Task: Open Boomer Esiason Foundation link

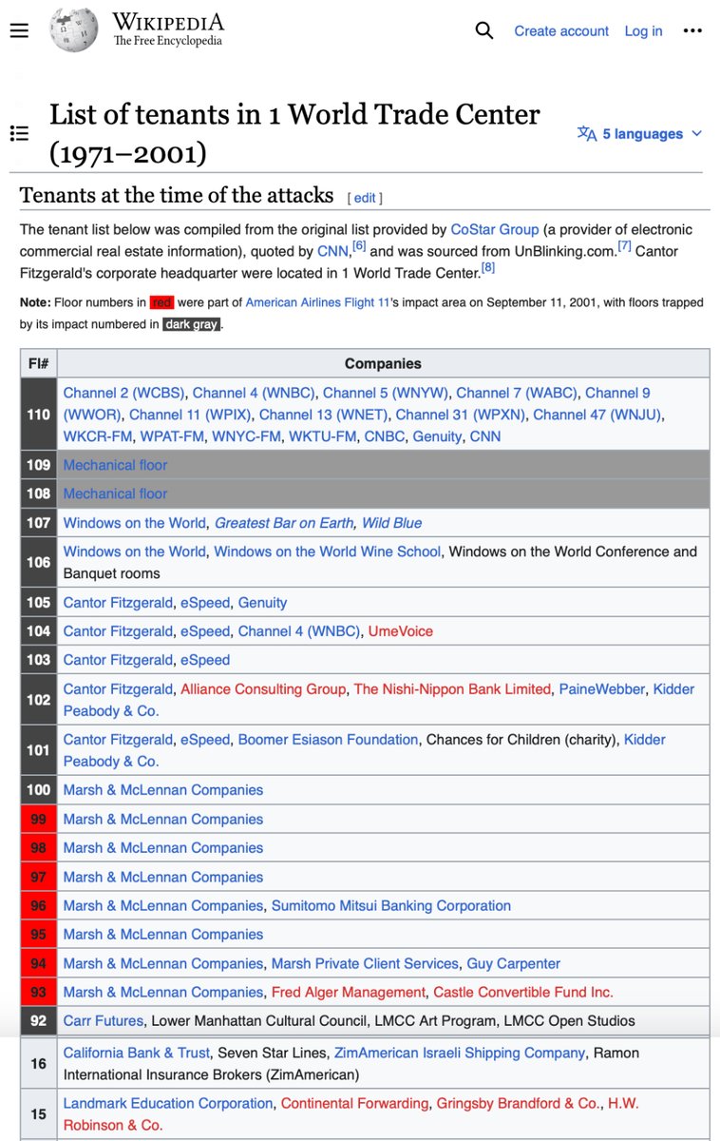Action: point(328,740)
